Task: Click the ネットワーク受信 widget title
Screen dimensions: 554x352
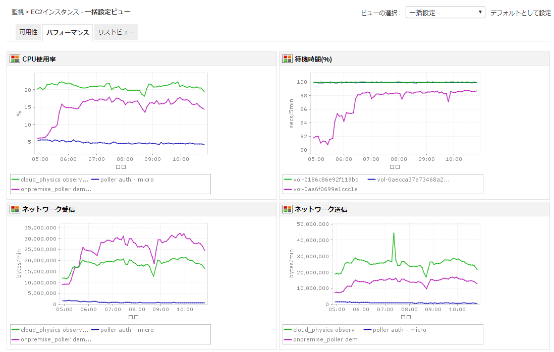Action: 48,209
